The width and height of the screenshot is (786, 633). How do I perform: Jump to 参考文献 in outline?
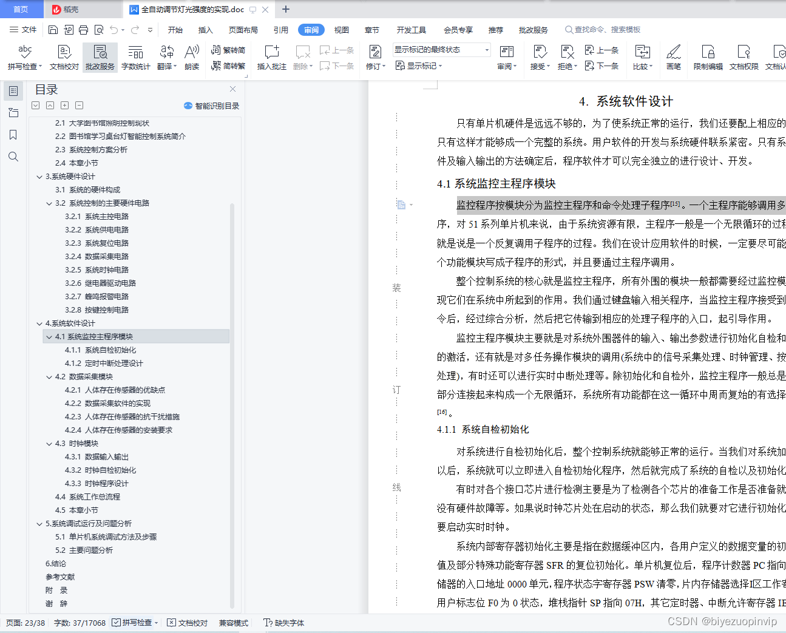click(60, 577)
